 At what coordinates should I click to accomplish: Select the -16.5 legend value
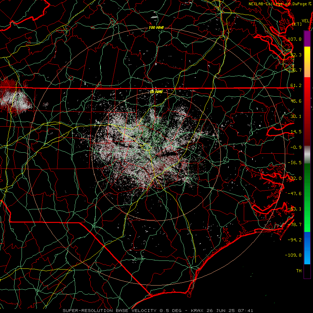pyautogui.click(x=295, y=163)
